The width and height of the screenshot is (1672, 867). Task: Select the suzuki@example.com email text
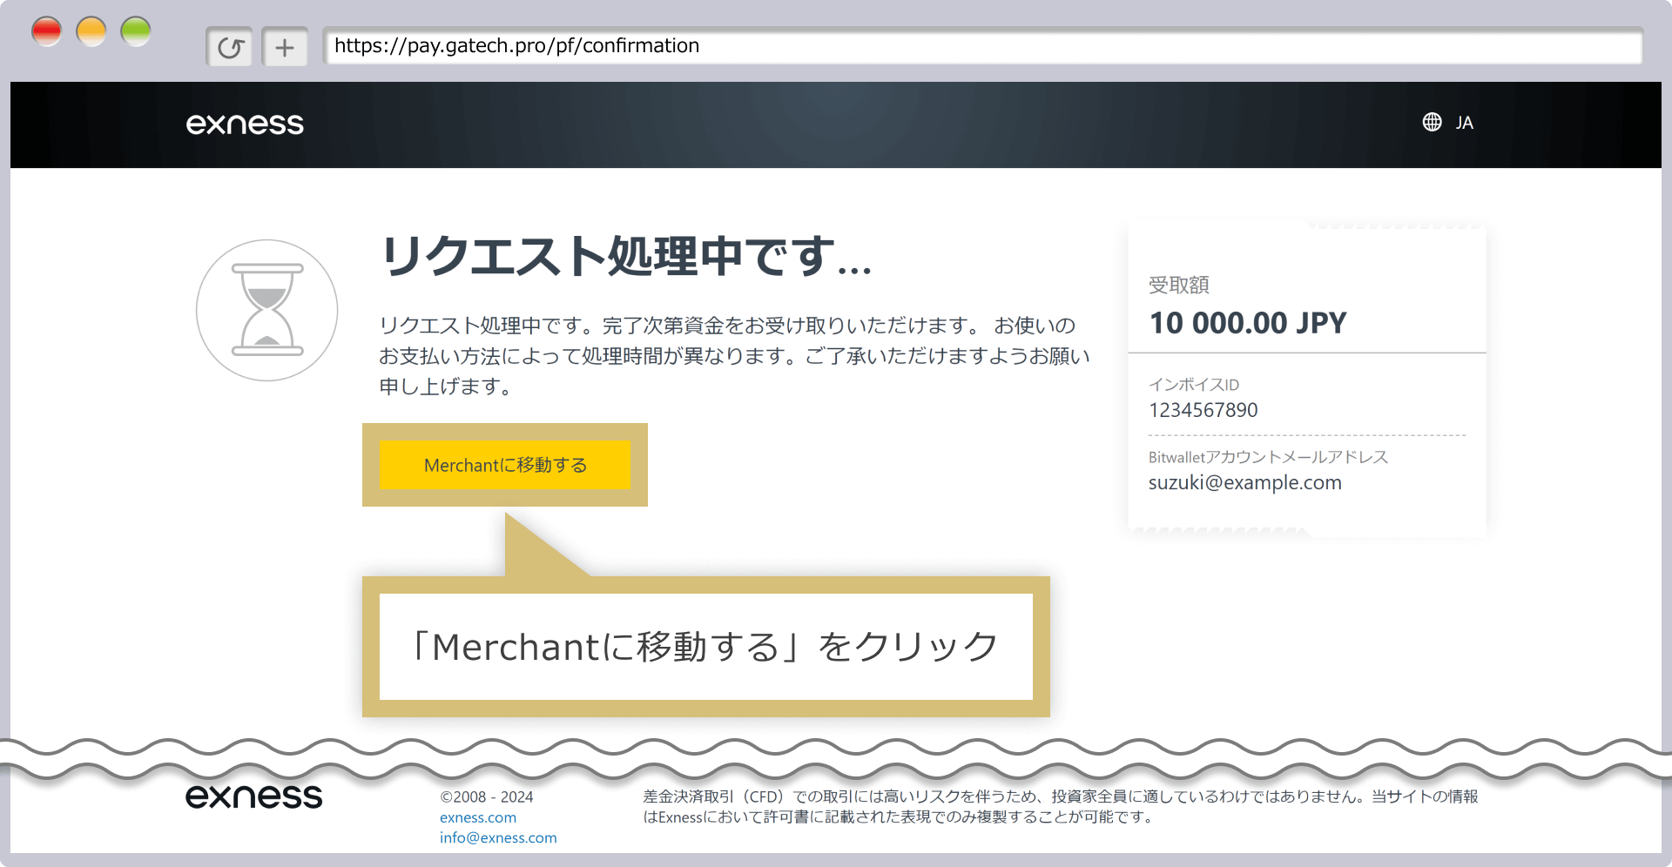1244,482
